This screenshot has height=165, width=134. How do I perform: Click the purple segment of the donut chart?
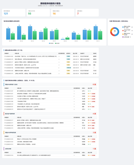coord(114,28)
